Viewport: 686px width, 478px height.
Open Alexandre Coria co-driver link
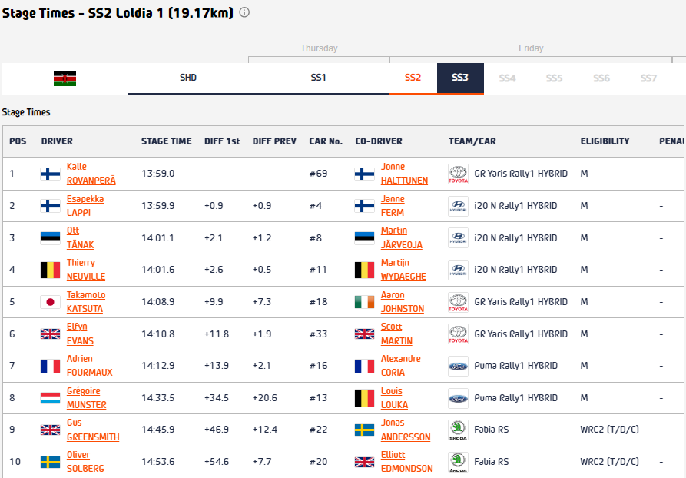coord(400,366)
